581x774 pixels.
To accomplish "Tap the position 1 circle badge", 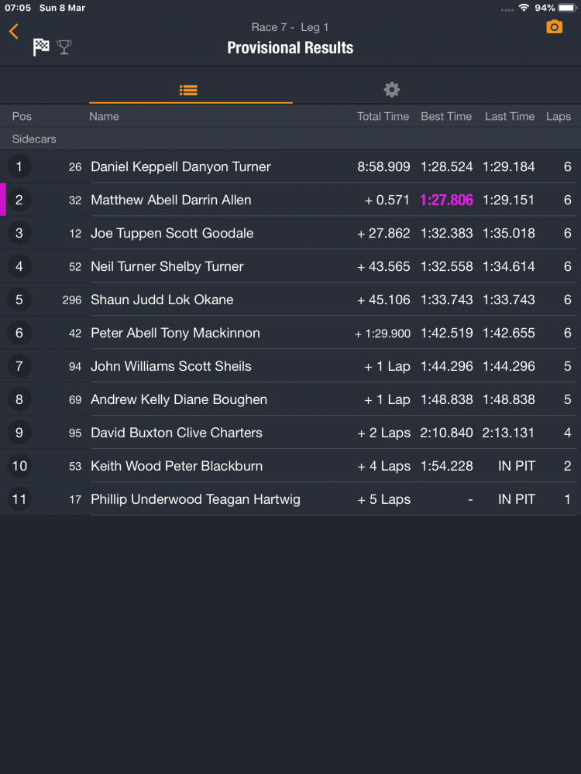I will point(19,166).
